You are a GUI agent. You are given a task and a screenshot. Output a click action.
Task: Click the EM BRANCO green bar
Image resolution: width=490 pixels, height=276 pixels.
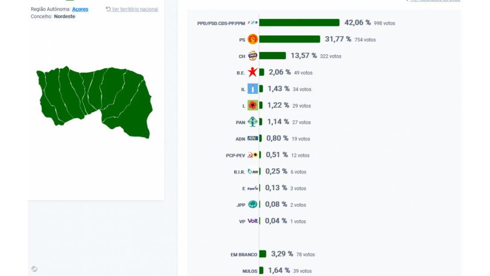pyautogui.click(x=263, y=254)
